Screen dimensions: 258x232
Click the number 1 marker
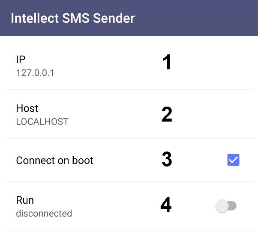pos(166,63)
